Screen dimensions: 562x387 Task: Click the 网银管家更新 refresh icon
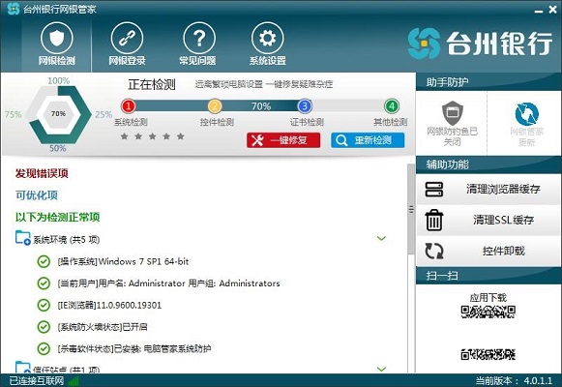526,114
